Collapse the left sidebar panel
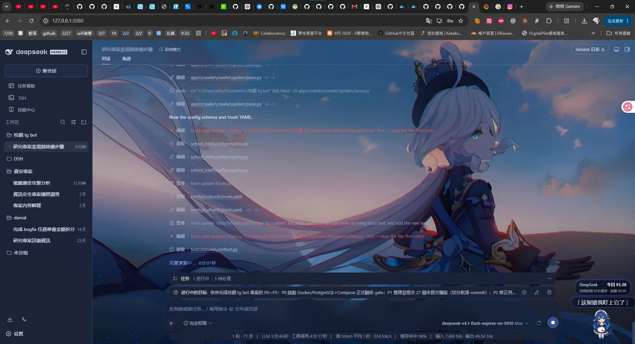Screen dimensions: 635x344 84,52
